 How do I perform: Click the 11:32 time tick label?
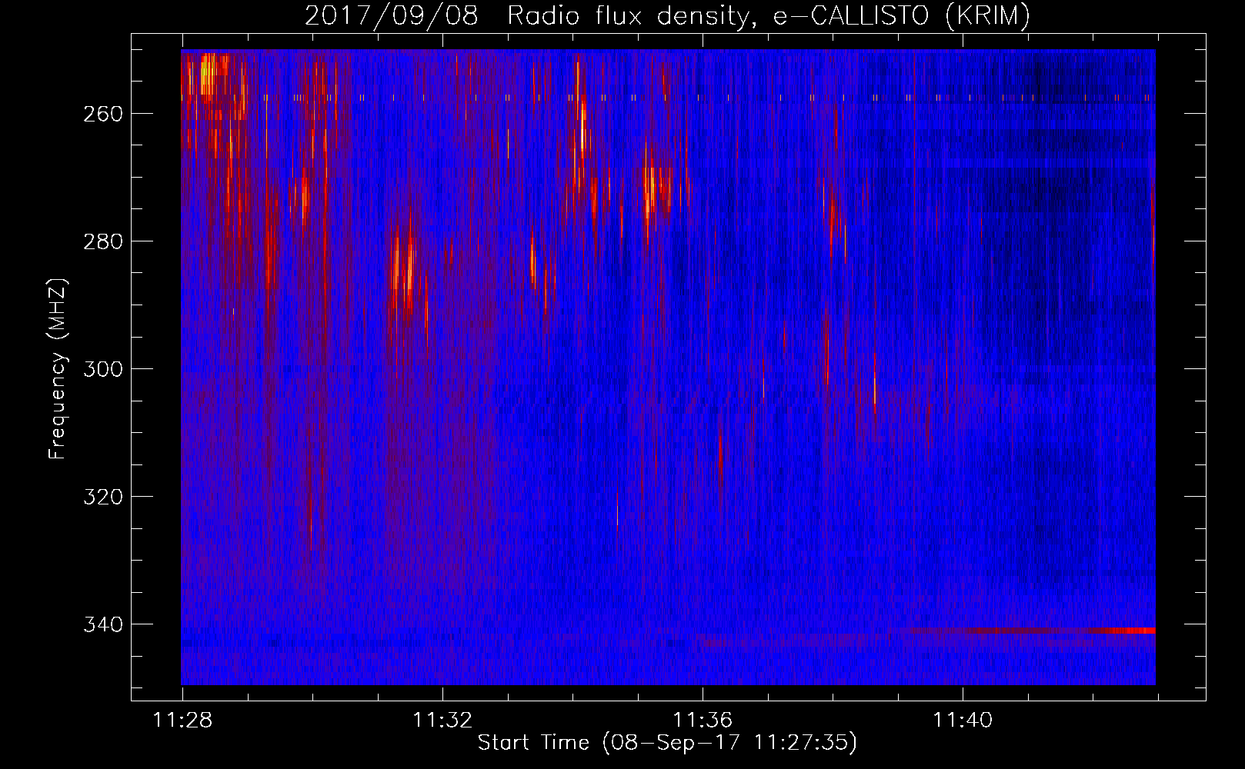tap(443, 721)
